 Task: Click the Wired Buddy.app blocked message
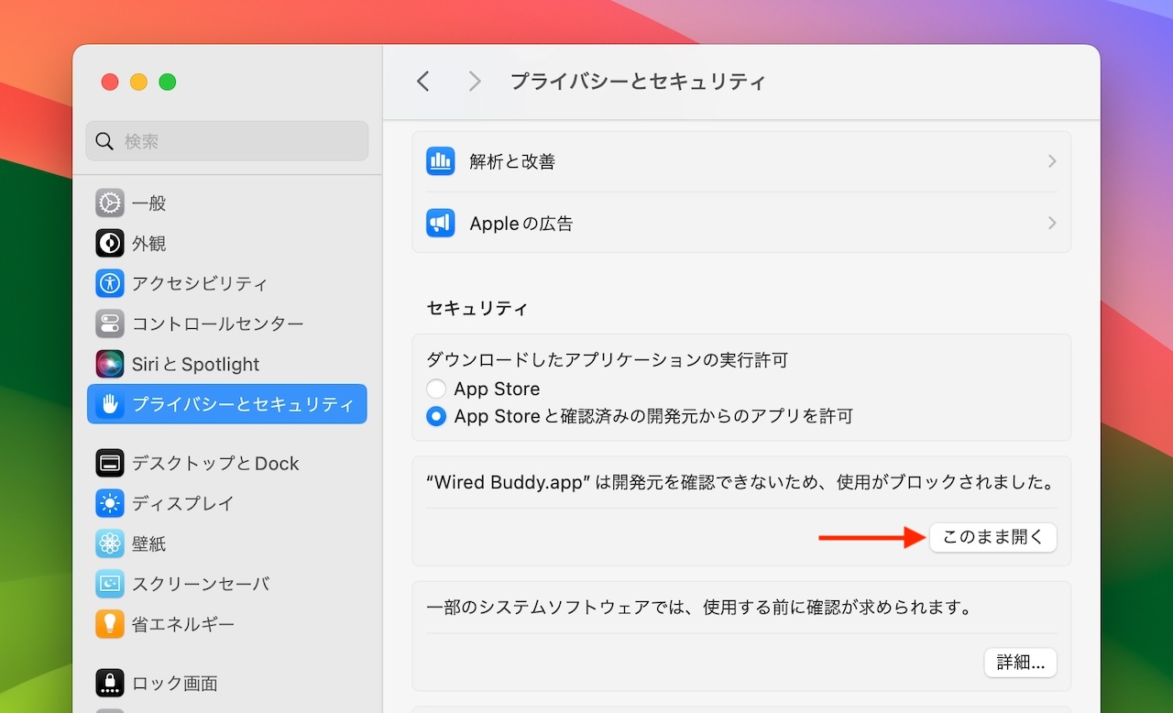[x=741, y=482]
